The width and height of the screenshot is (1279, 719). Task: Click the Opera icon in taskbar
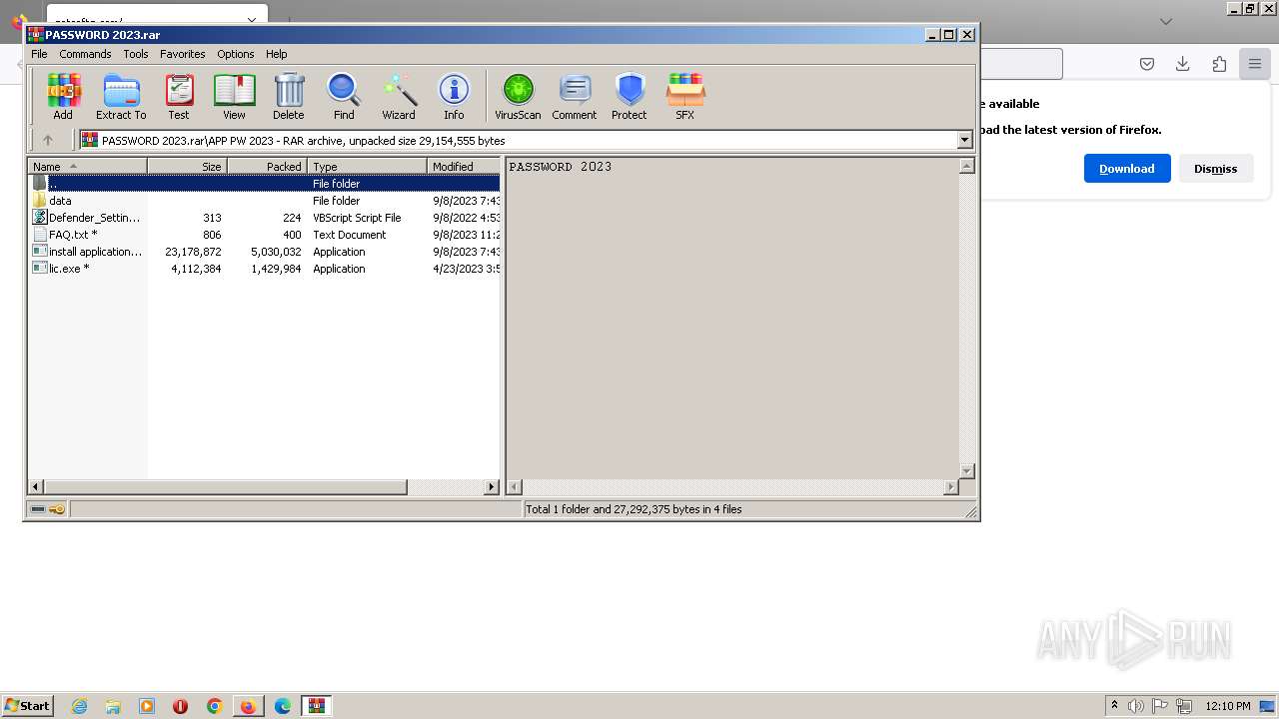click(180, 706)
